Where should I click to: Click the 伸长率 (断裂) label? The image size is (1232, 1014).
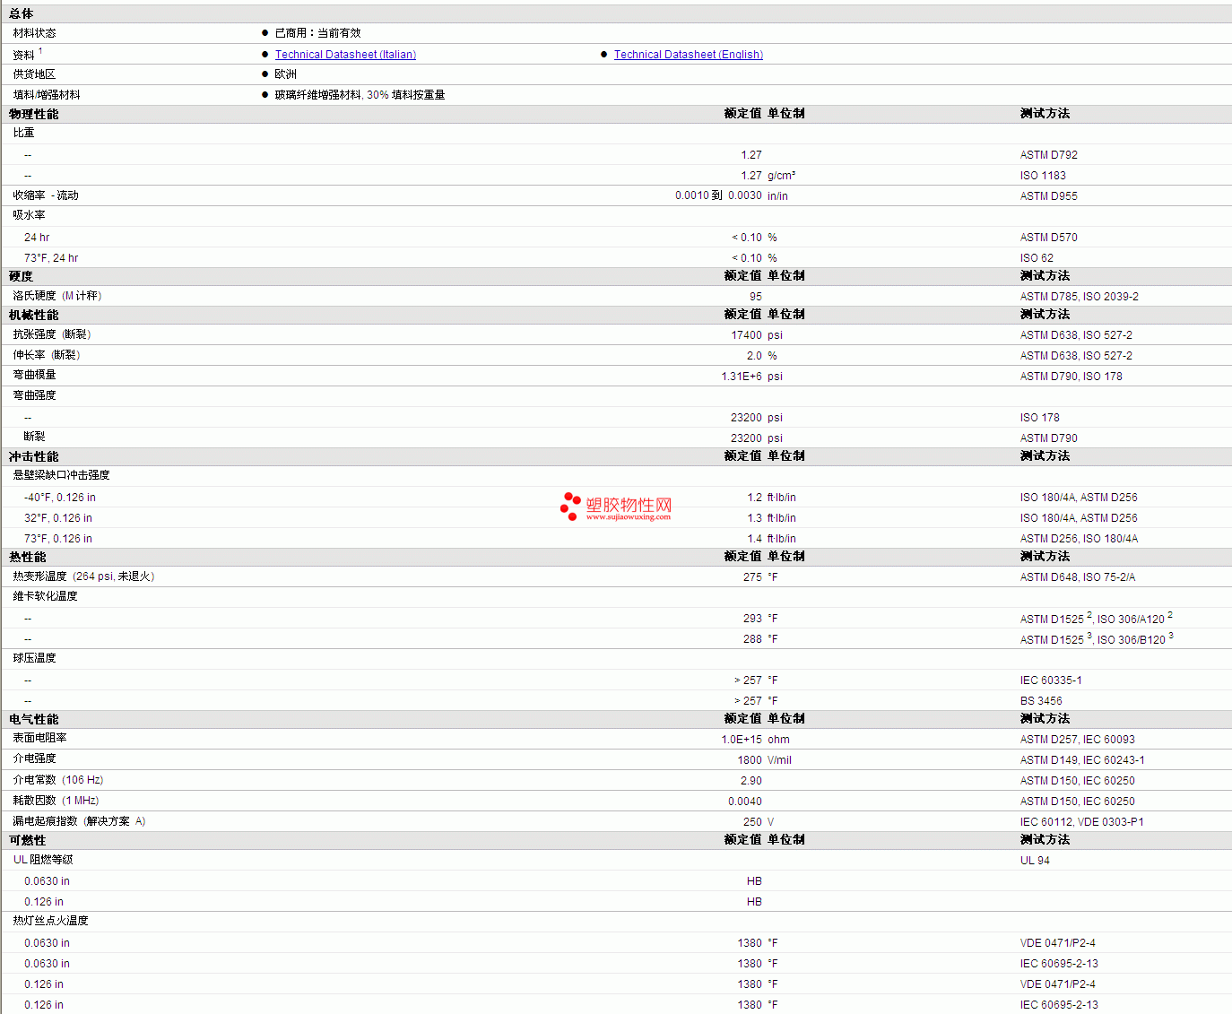pyautogui.click(x=47, y=355)
